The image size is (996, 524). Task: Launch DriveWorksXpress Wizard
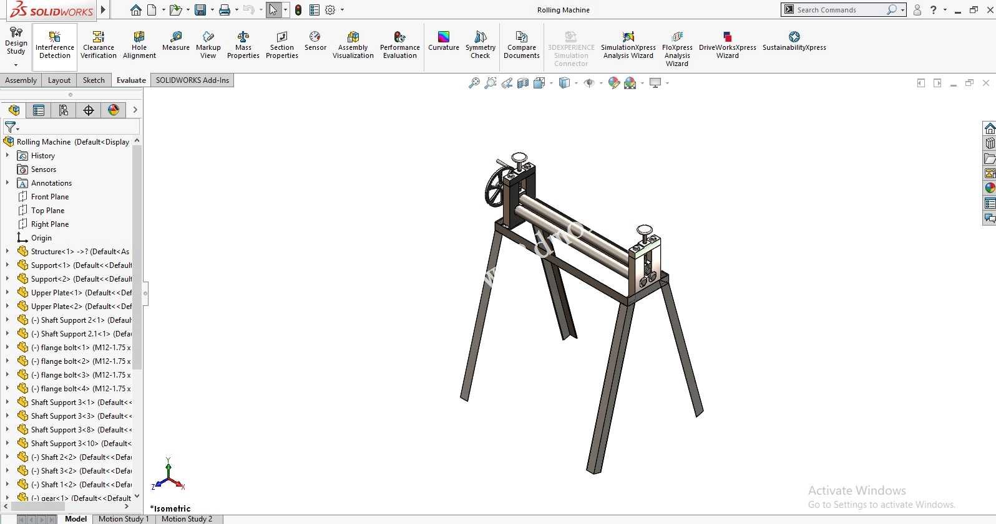[x=728, y=44]
